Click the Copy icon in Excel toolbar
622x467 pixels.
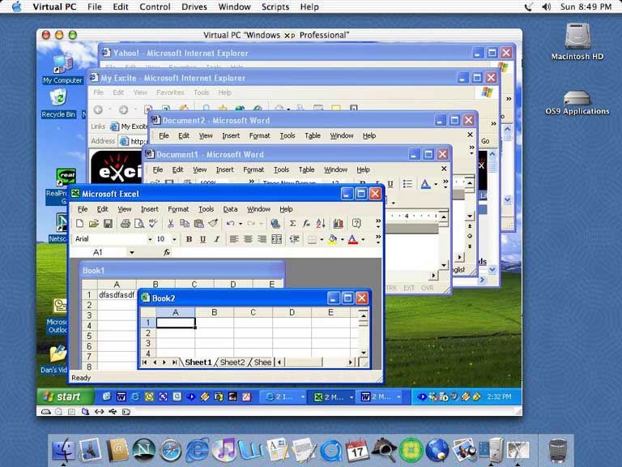coord(185,224)
